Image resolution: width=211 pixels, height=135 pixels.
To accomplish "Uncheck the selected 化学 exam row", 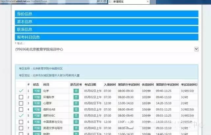I will pyautogui.click(x=21, y=91).
